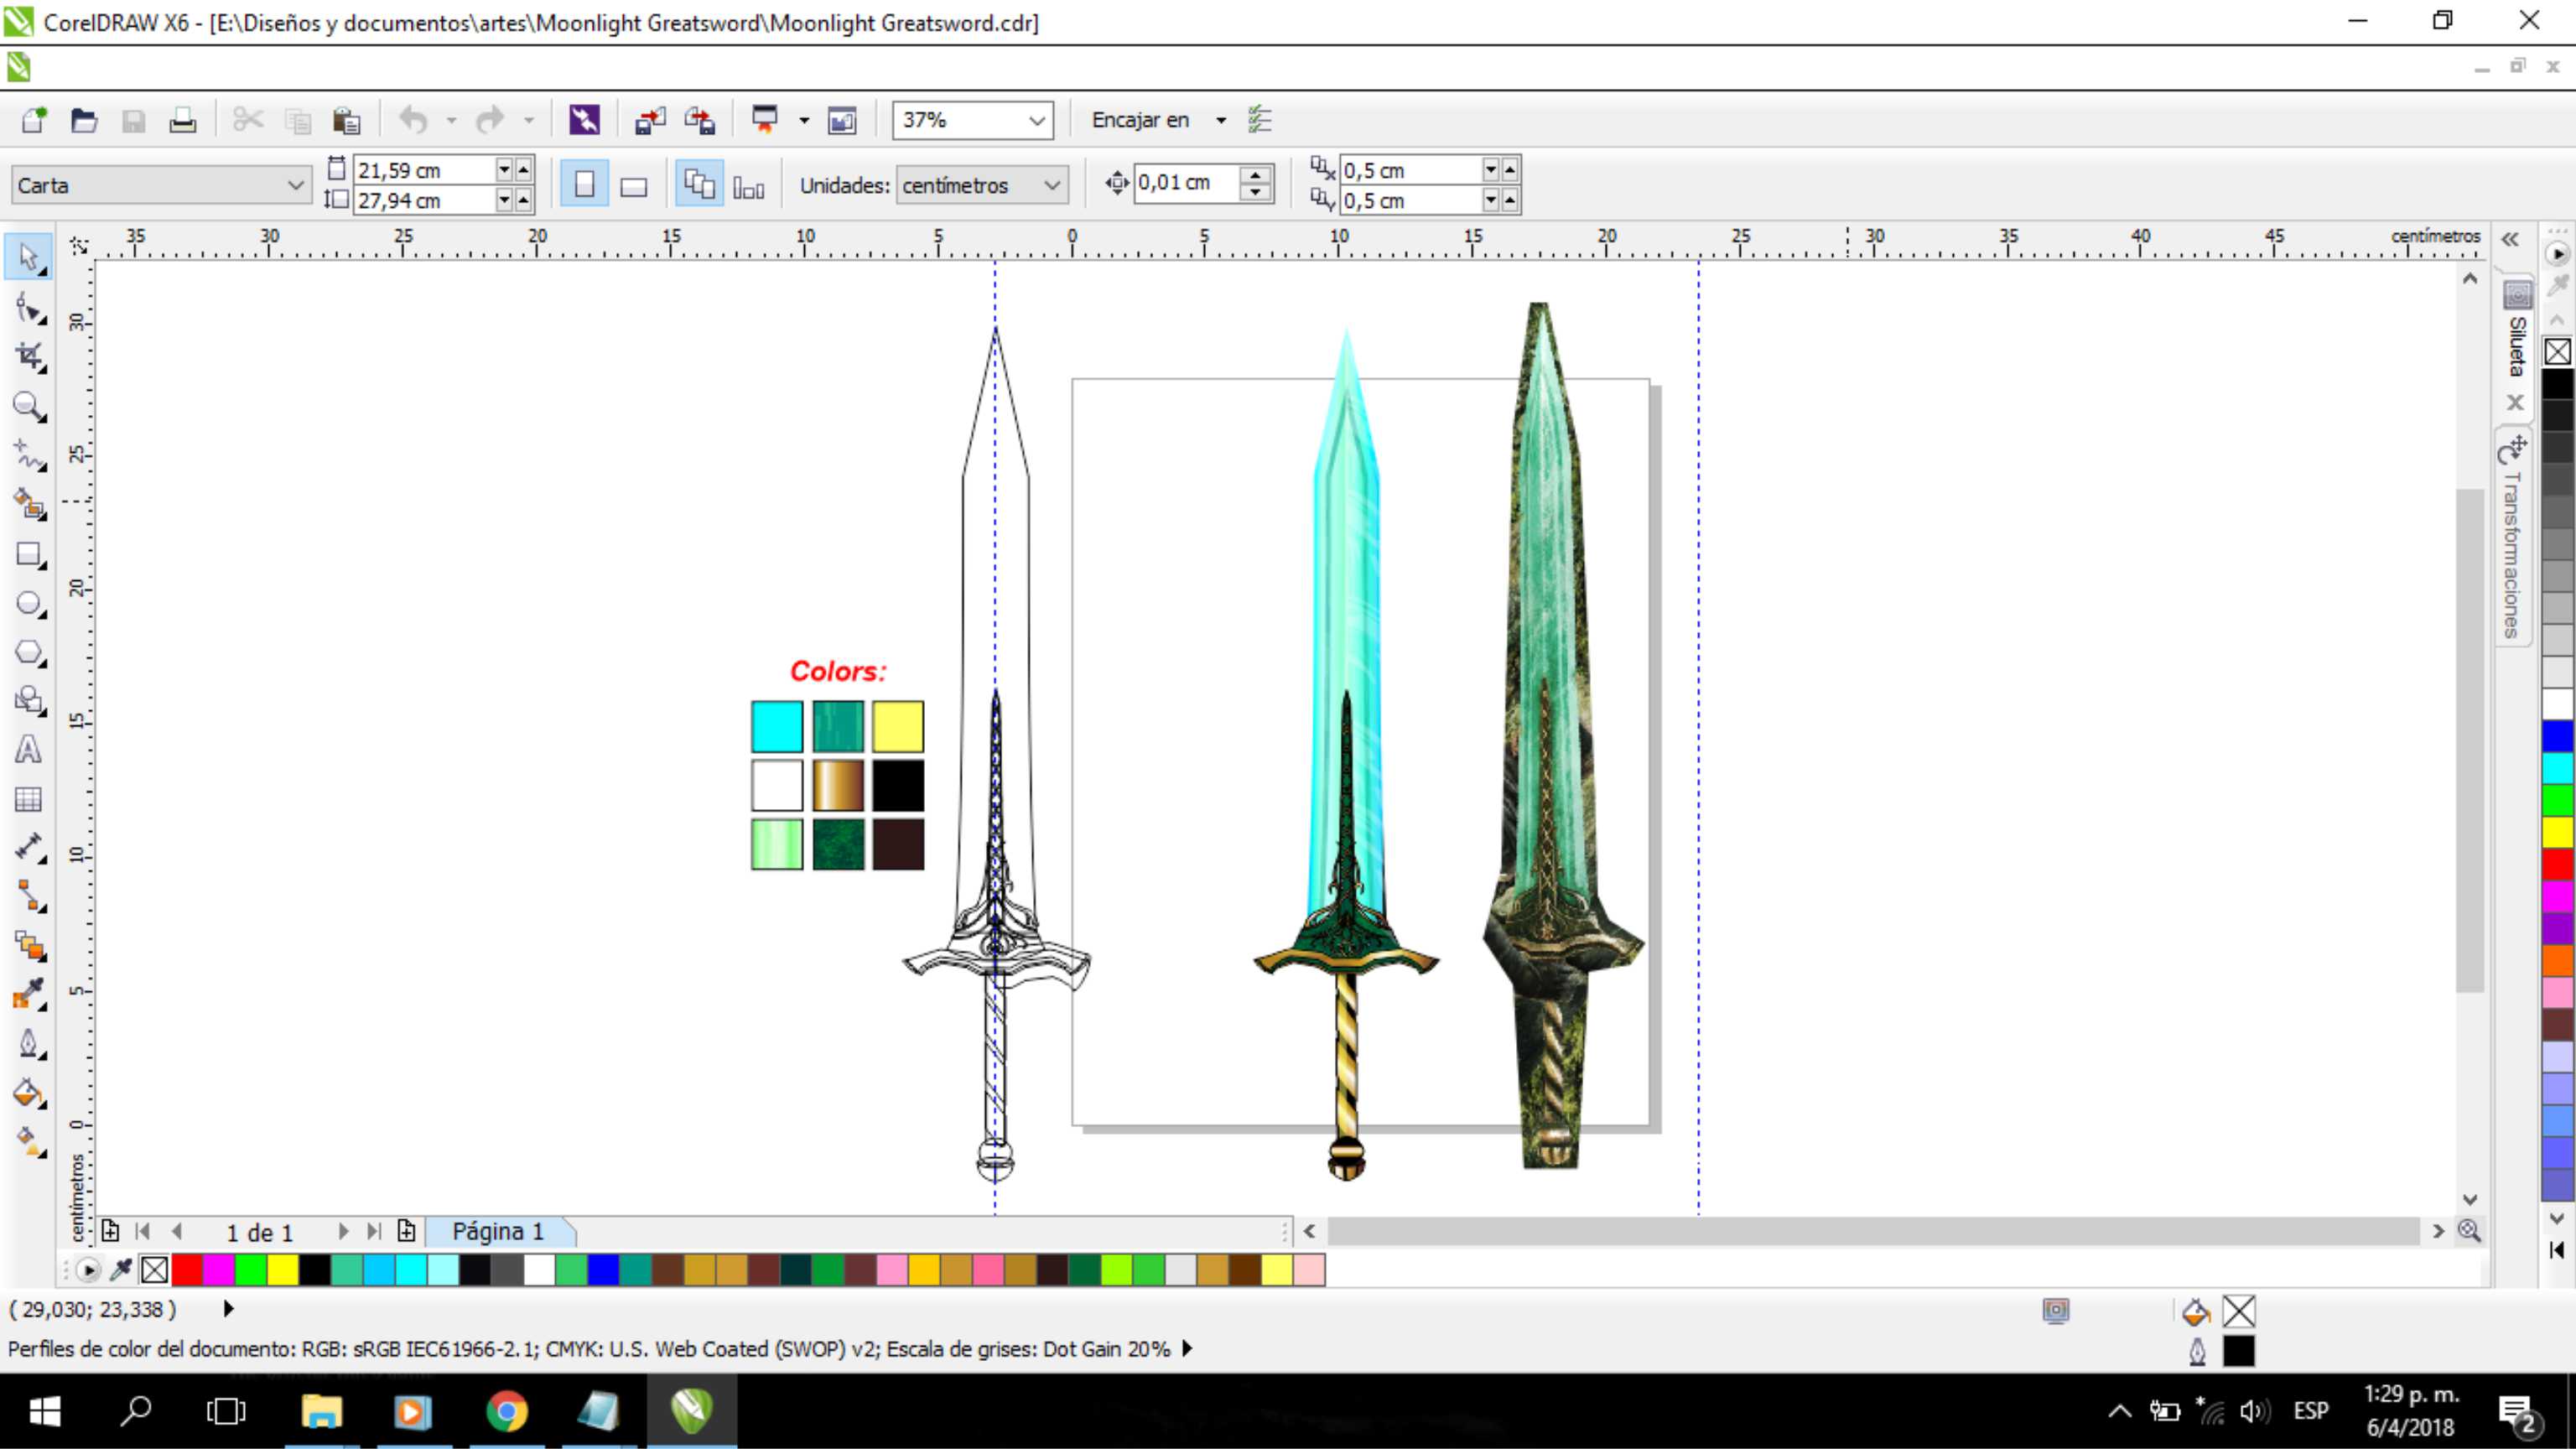2576x1449 pixels.
Task: Open application launcher dropdown arrow
Action: click(x=803, y=120)
